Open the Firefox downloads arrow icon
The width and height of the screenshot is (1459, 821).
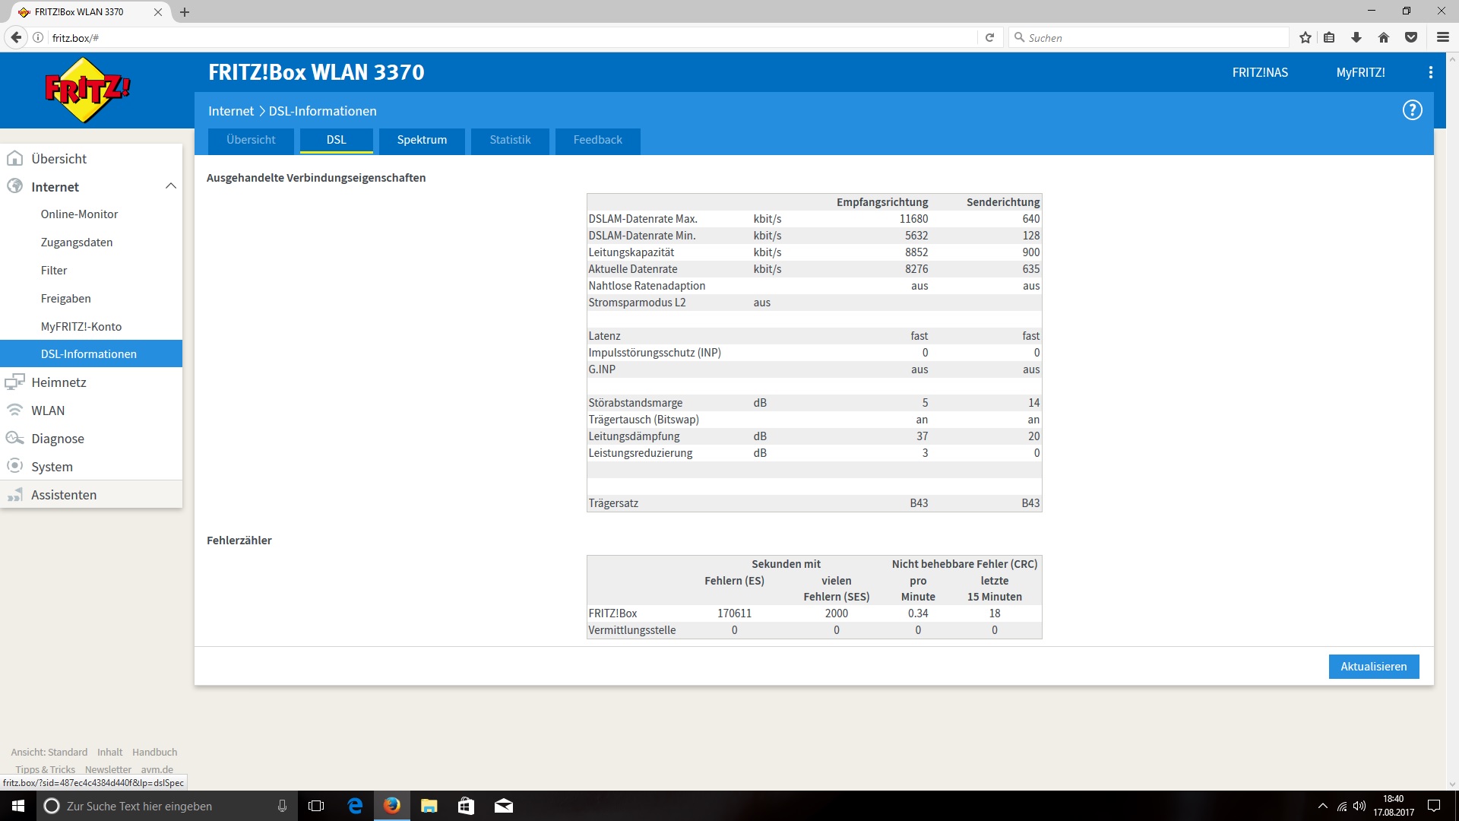(1356, 37)
